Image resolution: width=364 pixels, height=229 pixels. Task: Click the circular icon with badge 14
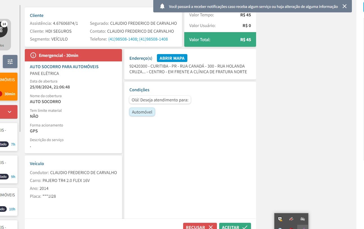[3, 29]
